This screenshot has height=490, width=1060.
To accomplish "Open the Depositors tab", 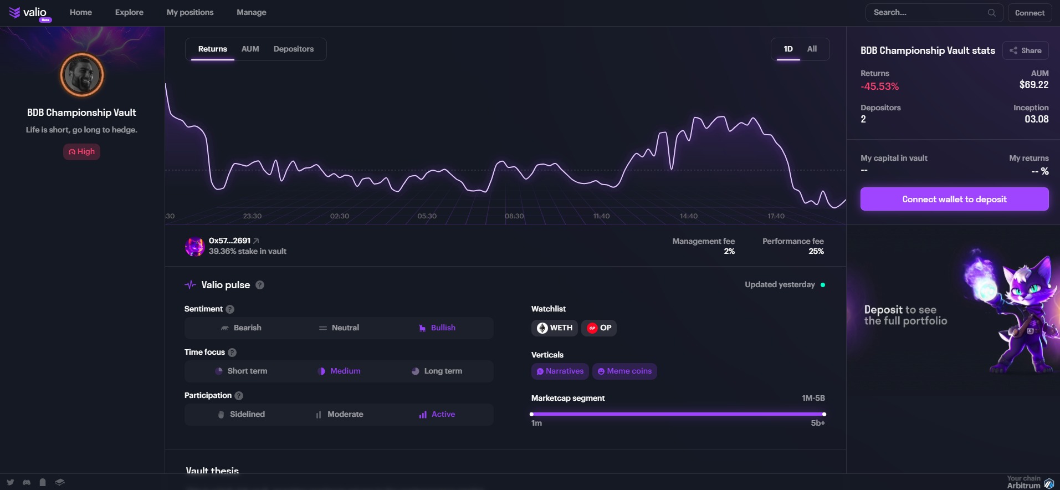I will pyautogui.click(x=293, y=49).
